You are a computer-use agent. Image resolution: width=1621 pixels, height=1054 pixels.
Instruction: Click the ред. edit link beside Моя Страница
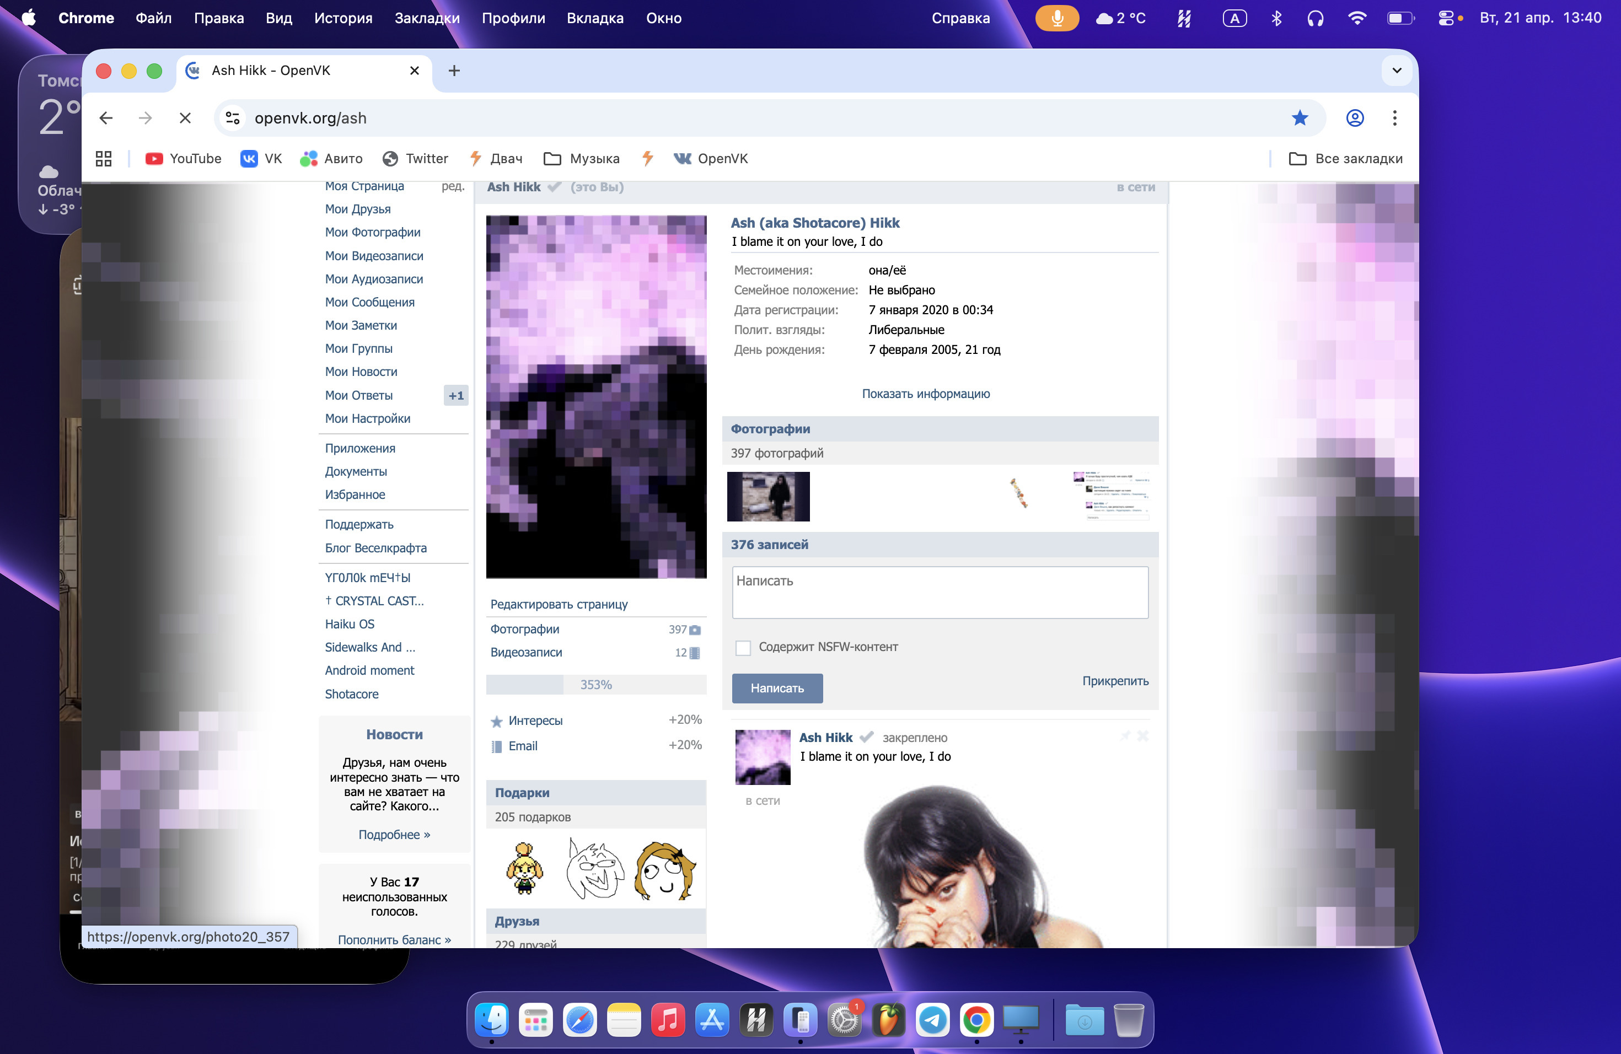(453, 186)
